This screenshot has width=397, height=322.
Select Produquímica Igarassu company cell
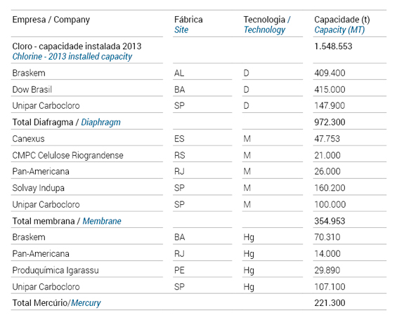pos(56,271)
